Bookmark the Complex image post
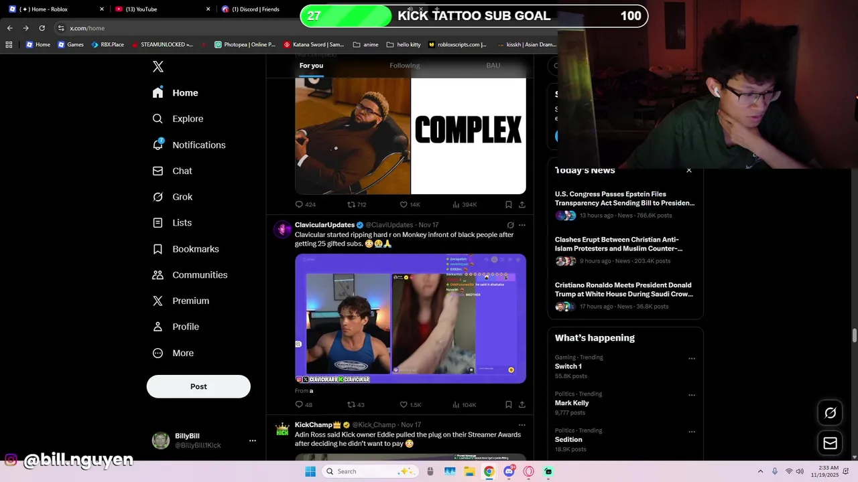This screenshot has width=858, height=482. pyautogui.click(x=509, y=204)
